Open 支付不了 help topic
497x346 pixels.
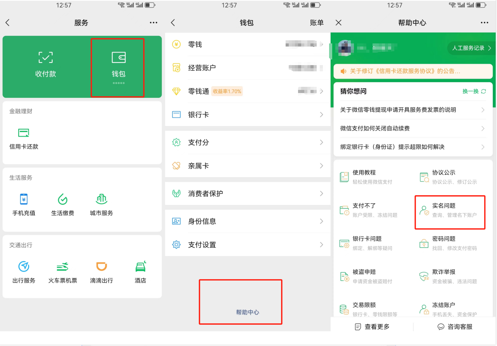368,210
